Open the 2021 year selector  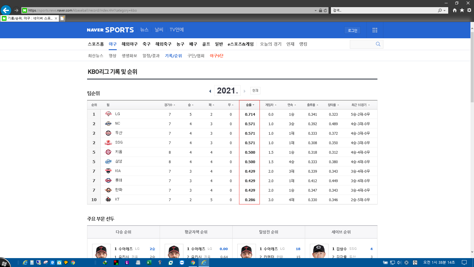[x=228, y=90]
